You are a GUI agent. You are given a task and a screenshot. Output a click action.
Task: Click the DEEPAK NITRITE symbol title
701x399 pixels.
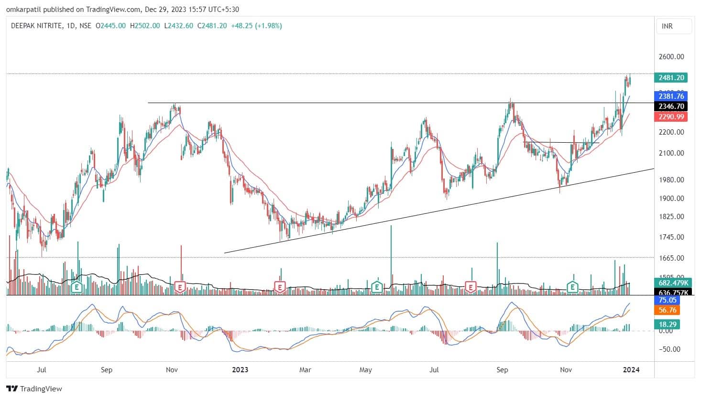click(x=36, y=26)
